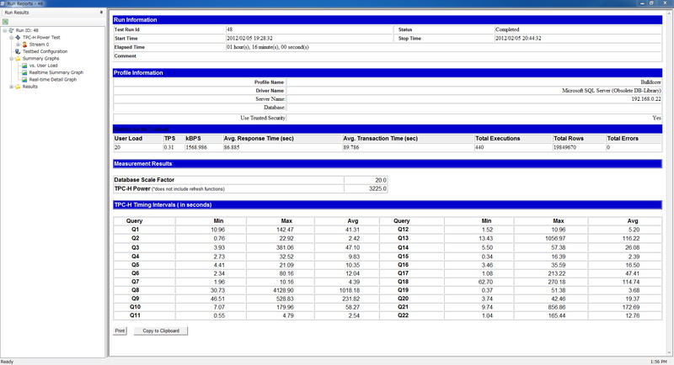Click the Total Rows value 19849670

(x=564, y=147)
